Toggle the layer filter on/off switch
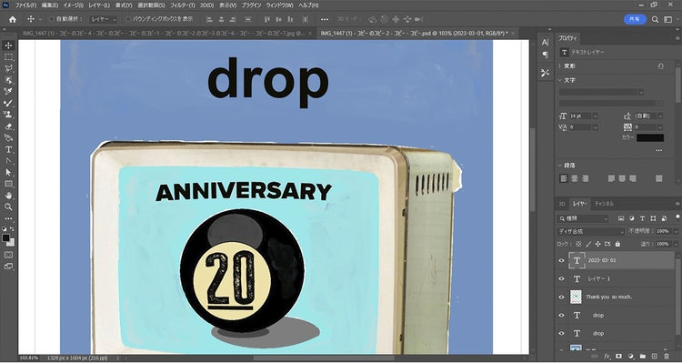Viewport: 682px width, 363px height. [677, 217]
